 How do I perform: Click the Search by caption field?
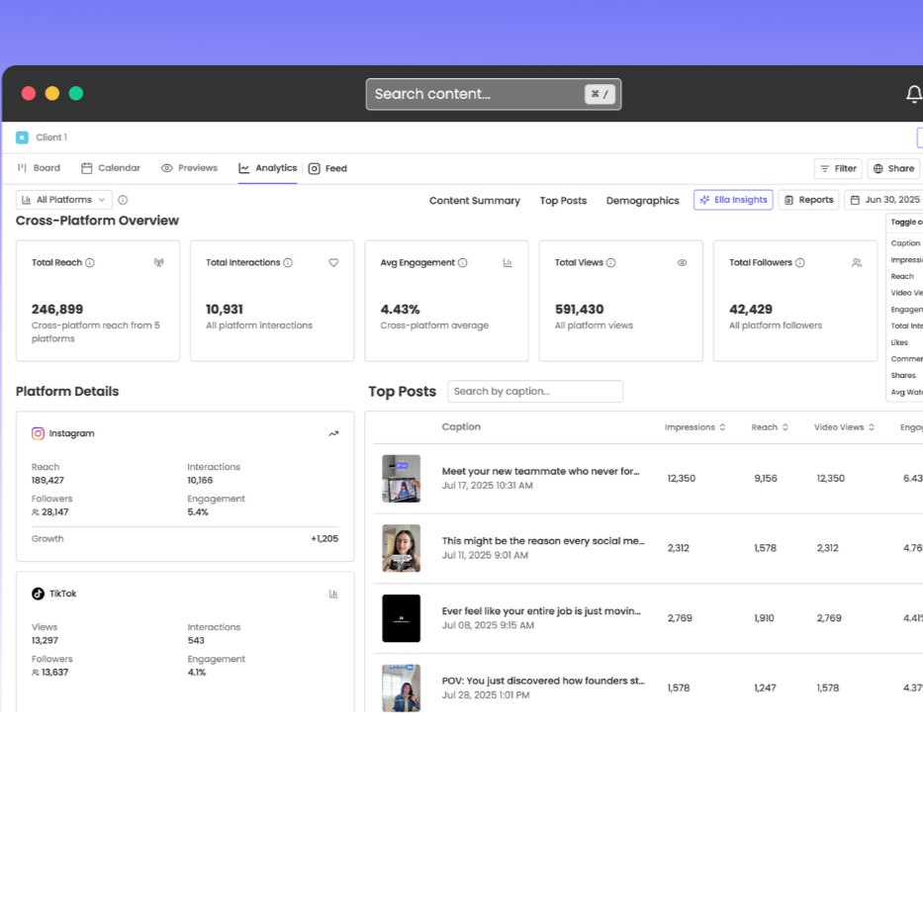[535, 392]
